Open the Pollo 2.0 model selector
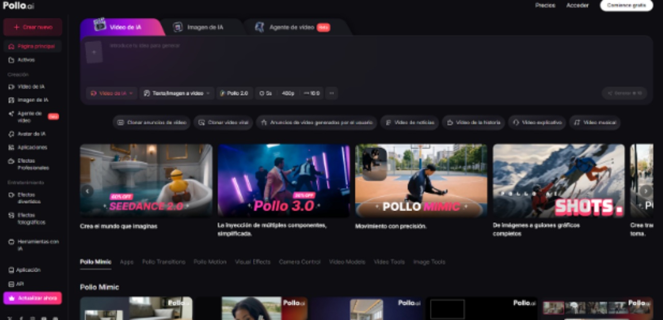This screenshot has height=320, width=663. point(235,94)
